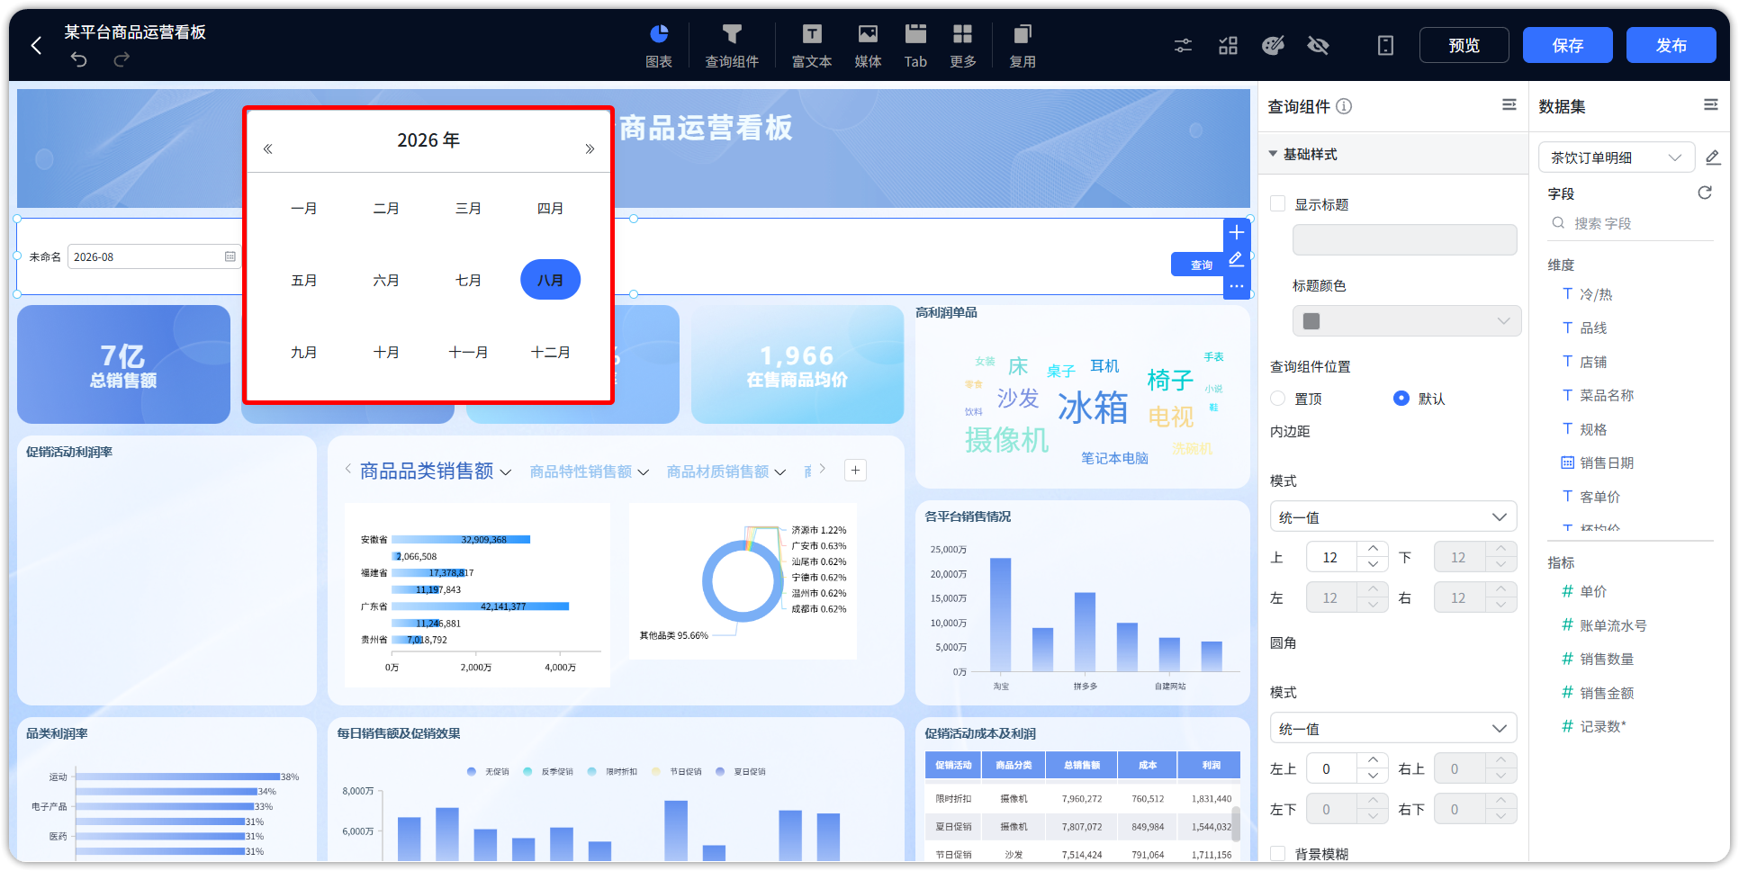Screen dimensions: 1739x871
Task: Open the sliders settings icon in top bar
Action: (1184, 45)
